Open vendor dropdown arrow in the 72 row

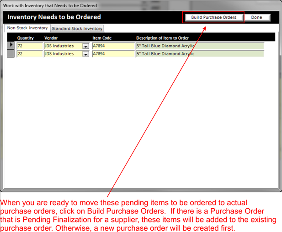[x=85, y=46]
